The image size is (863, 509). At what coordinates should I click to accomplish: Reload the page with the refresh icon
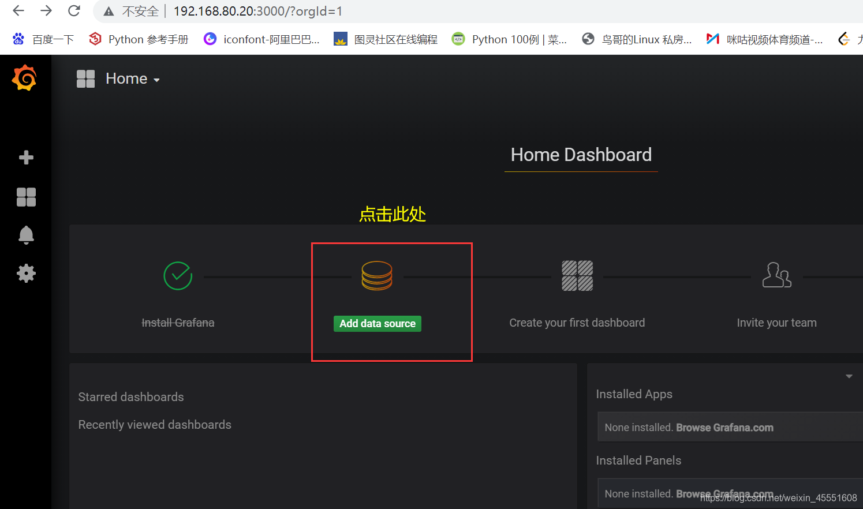(x=74, y=11)
